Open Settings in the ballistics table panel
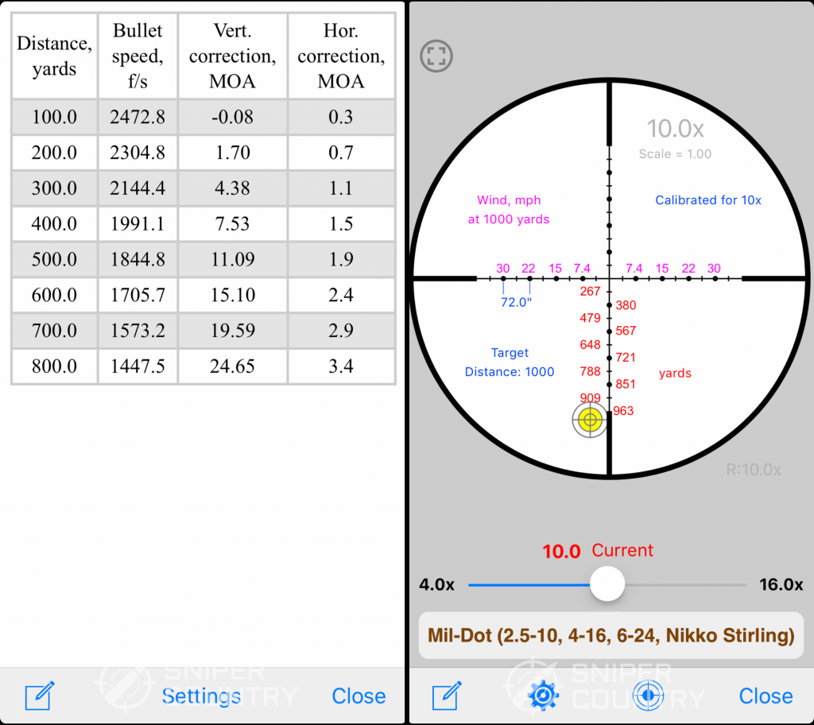Screen dimensions: 814x725 [201, 696]
